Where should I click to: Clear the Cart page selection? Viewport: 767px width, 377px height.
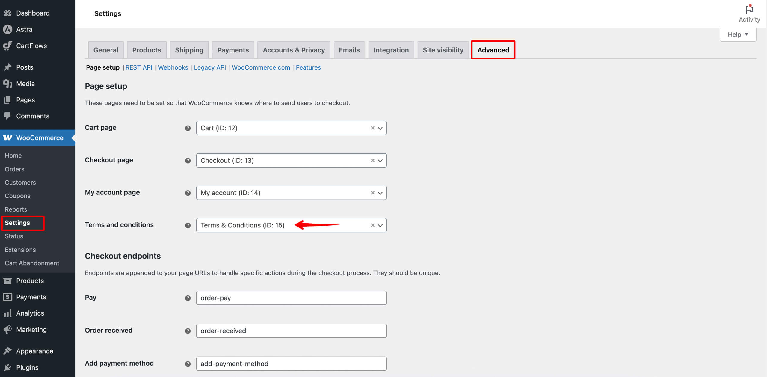pyautogui.click(x=373, y=128)
